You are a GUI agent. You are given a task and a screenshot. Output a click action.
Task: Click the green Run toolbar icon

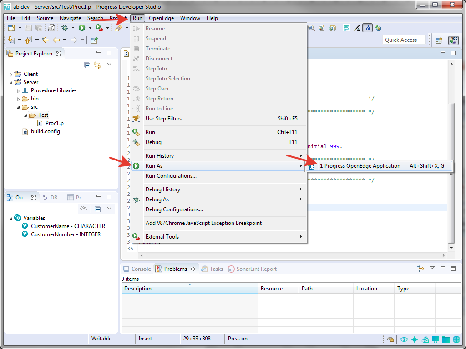82,28
